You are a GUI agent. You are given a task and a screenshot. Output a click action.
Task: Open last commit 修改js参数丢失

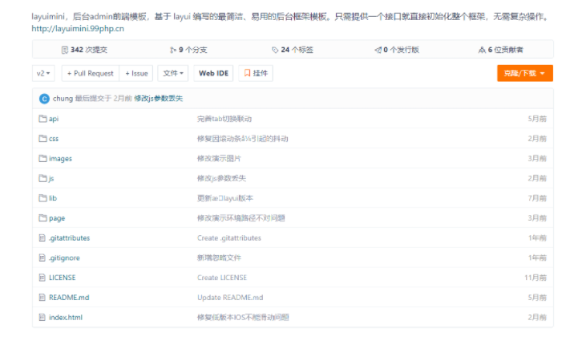point(158,99)
